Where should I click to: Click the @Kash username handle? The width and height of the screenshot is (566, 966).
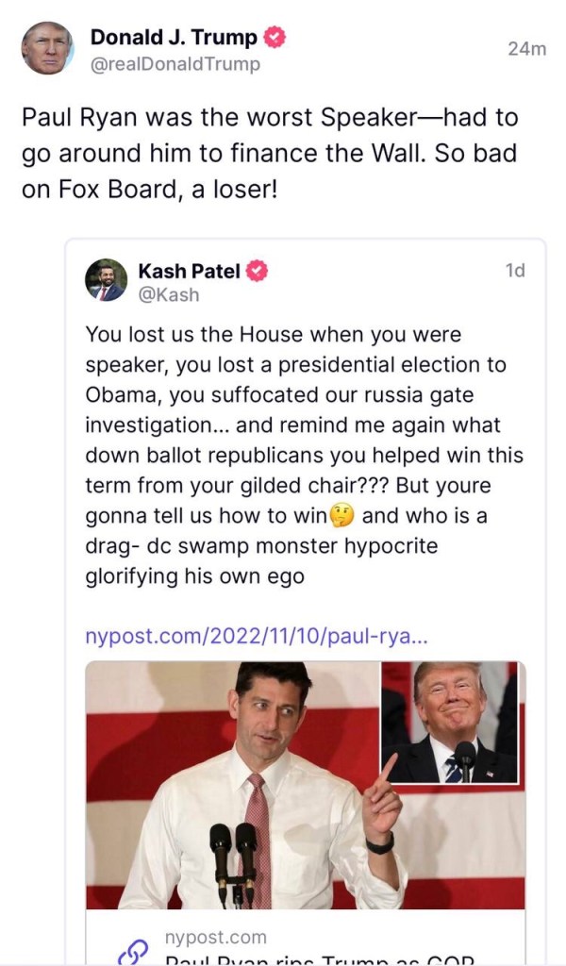(169, 295)
